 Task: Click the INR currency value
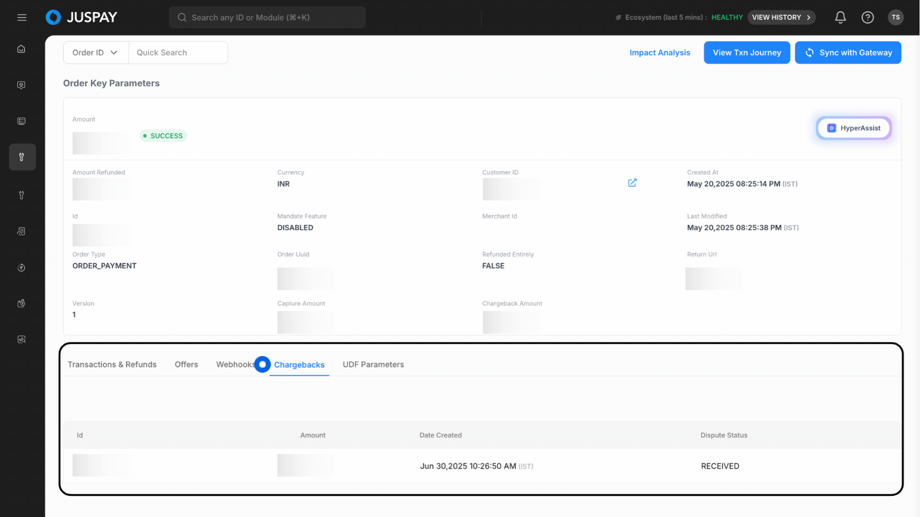(x=284, y=184)
